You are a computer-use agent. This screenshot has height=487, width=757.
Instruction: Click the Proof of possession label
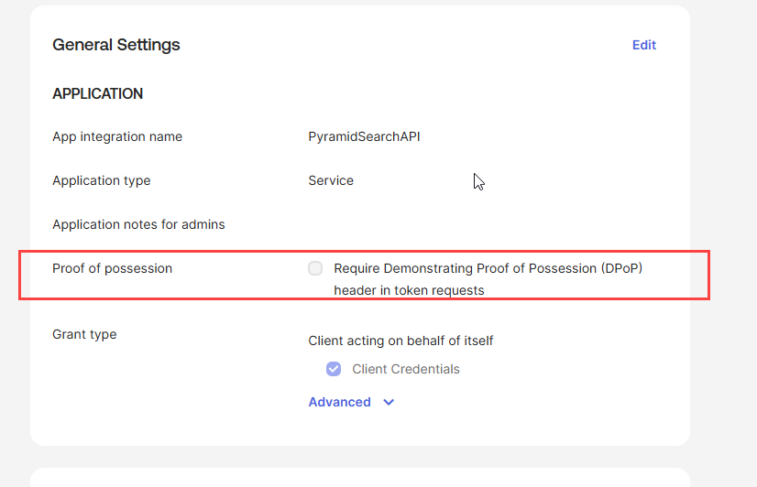point(113,268)
